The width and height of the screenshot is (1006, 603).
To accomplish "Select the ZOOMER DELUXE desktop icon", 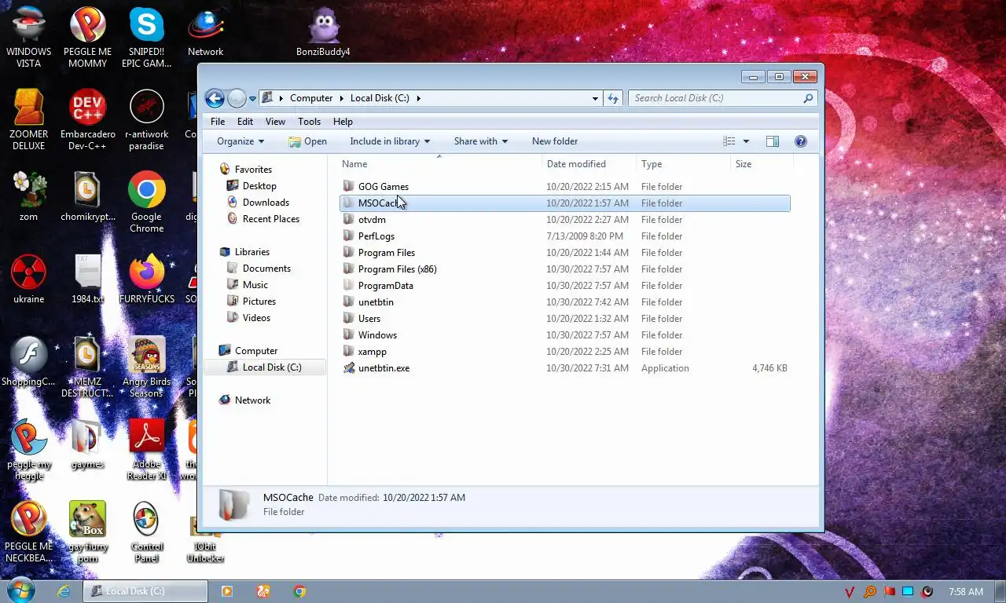I will click(29, 119).
